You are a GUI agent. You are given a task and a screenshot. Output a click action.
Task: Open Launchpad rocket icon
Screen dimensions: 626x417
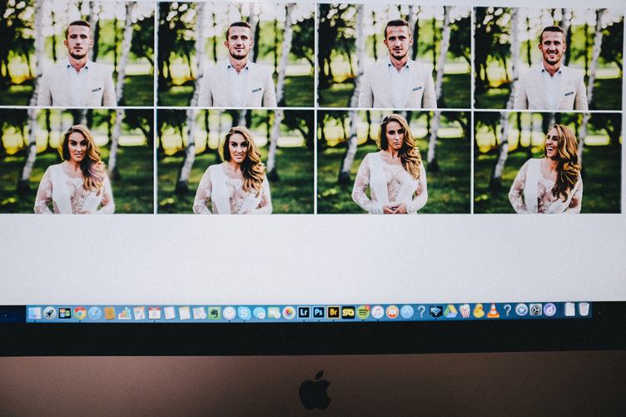(49, 313)
